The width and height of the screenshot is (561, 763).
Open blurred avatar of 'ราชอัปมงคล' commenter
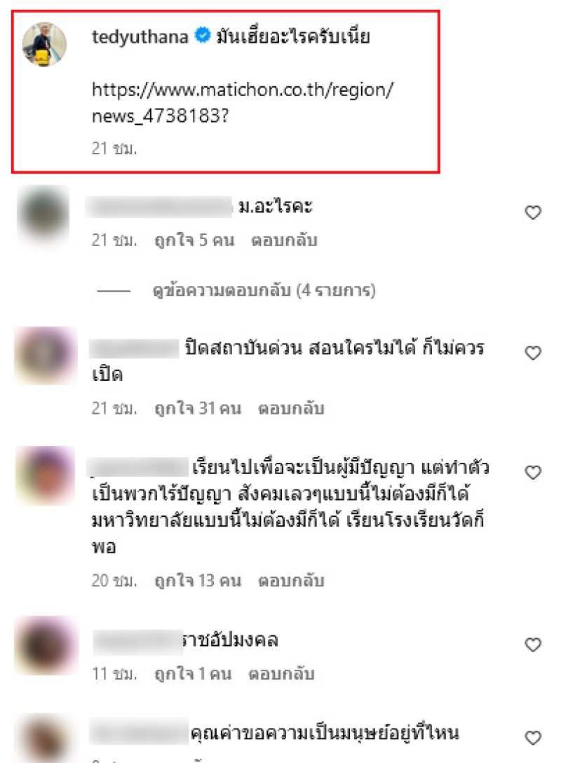[46, 645]
